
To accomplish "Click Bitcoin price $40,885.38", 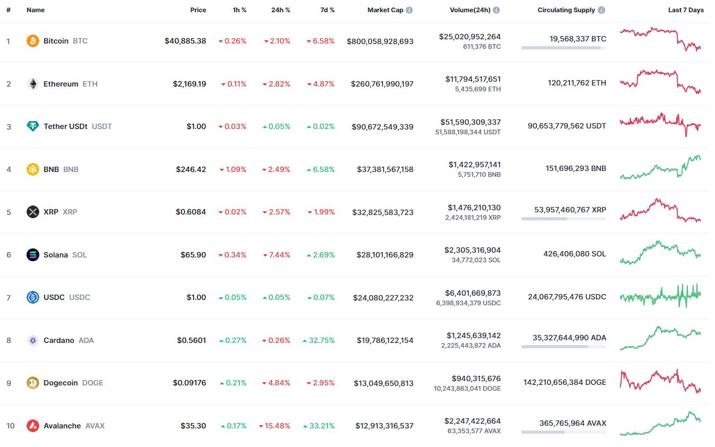I will click(185, 41).
